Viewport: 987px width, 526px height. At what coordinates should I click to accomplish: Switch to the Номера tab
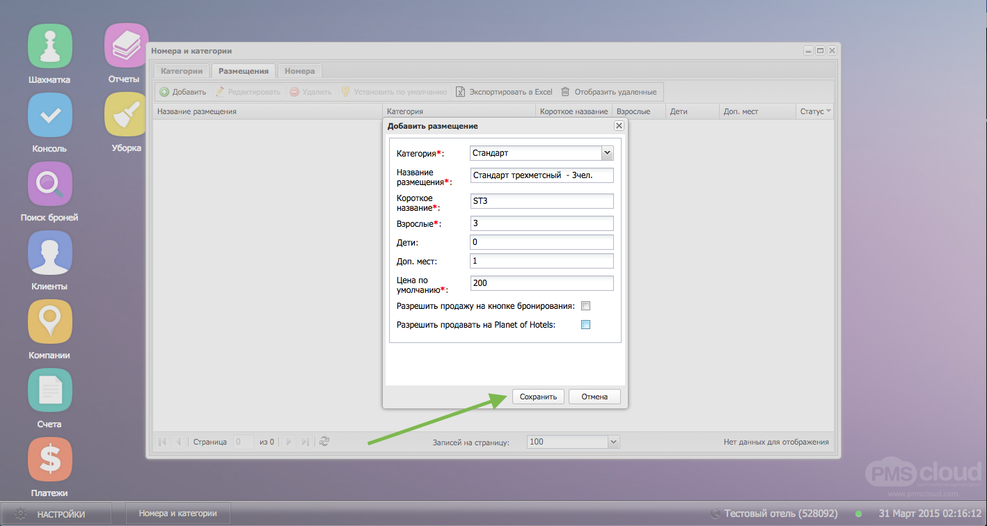click(299, 71)
